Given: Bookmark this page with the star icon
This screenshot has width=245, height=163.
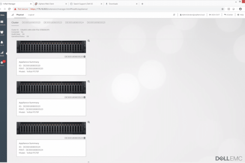Looking at the screenshot, I should 222,9.
